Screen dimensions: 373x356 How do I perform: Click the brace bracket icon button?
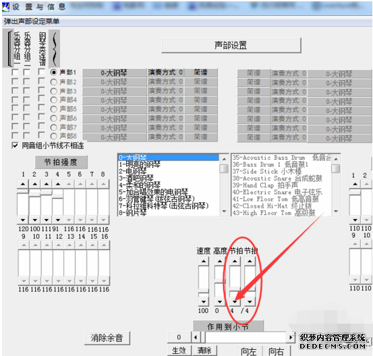pos(54,49)
